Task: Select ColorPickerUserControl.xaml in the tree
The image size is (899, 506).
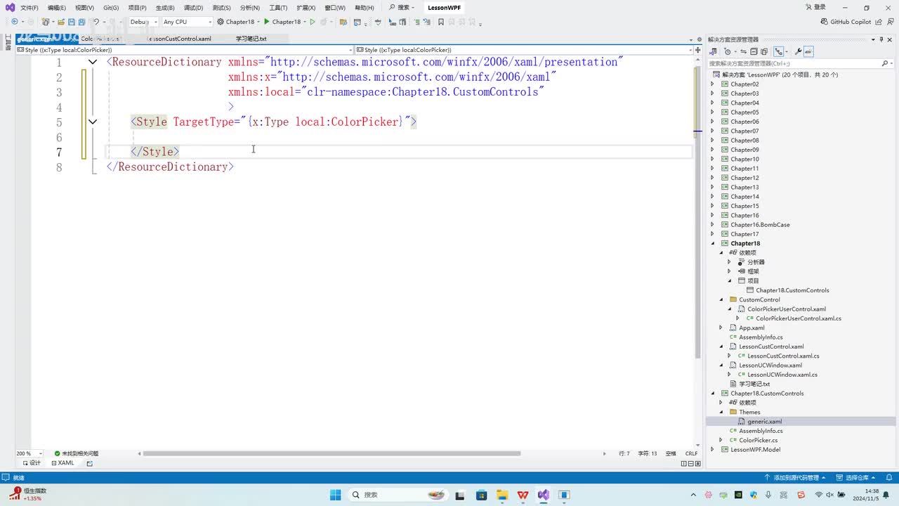Action: pos(786,309)
